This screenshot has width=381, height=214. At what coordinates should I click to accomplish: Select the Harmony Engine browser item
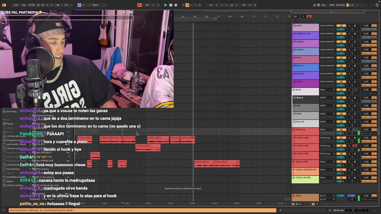[45, 115]
